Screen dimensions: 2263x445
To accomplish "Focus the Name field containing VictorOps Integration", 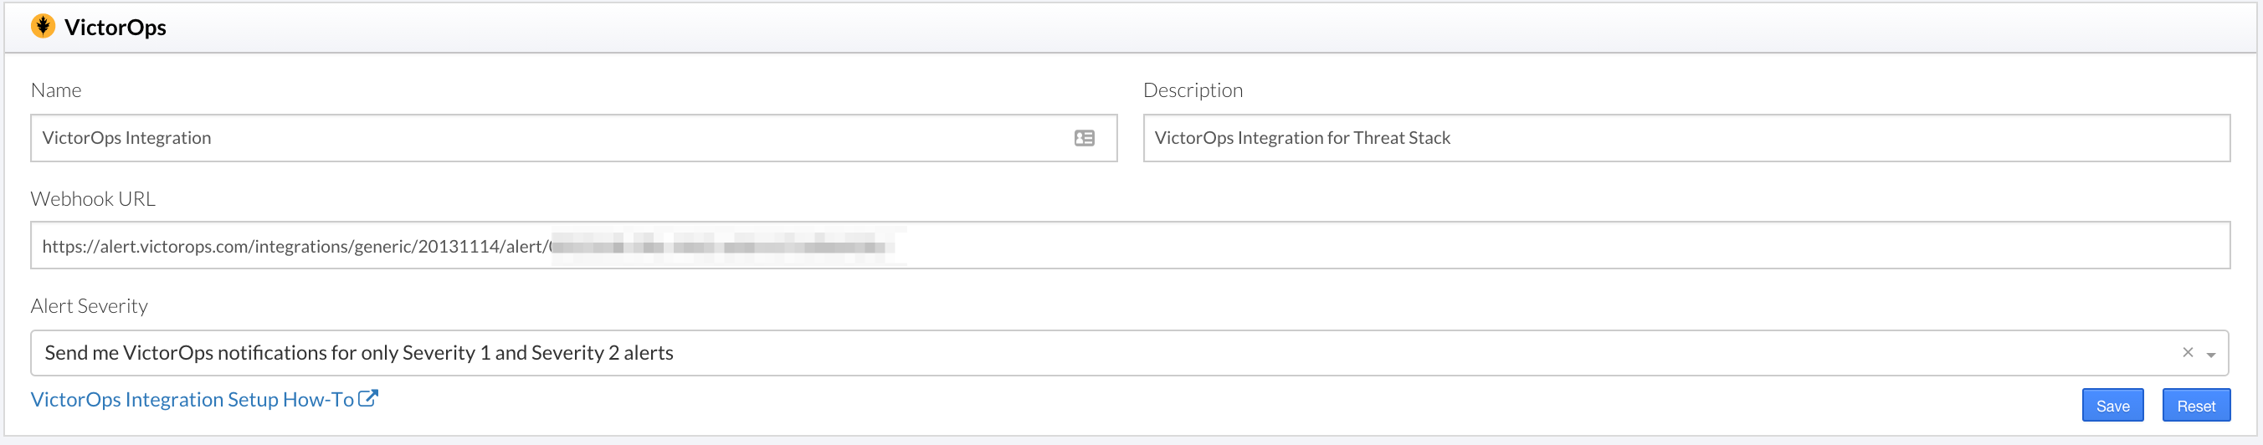I will (x=573, y=138).
